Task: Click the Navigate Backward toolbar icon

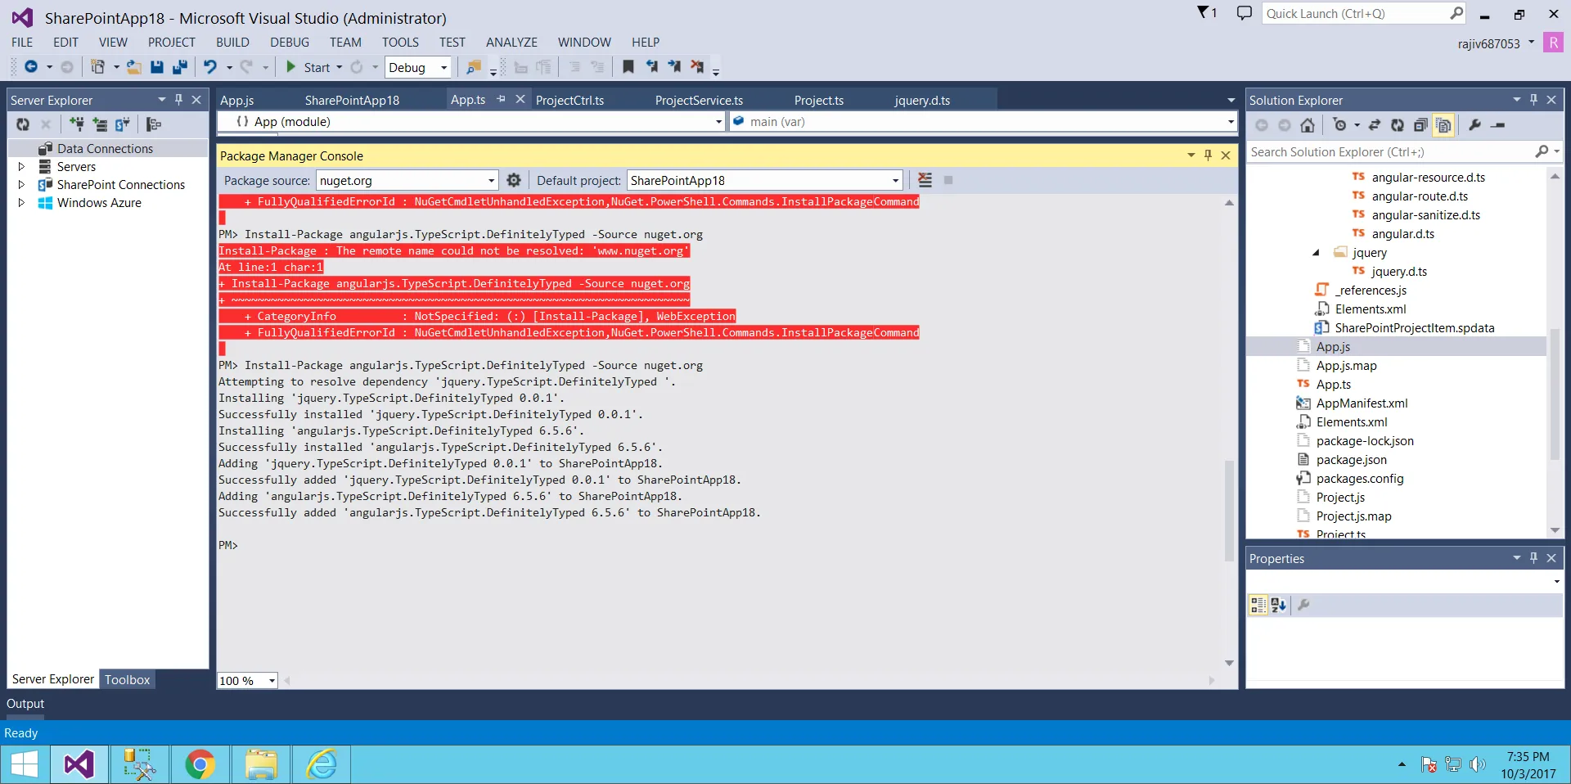Action: pyautogui.click(x=31, y=67)
